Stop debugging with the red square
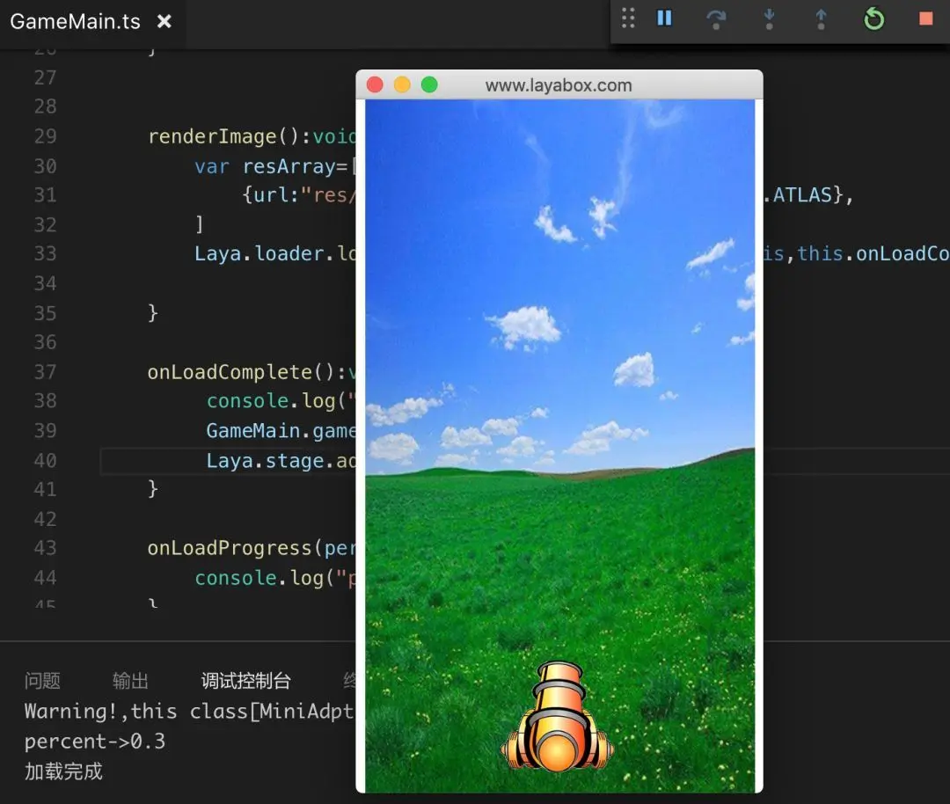 tap(925, 18)
